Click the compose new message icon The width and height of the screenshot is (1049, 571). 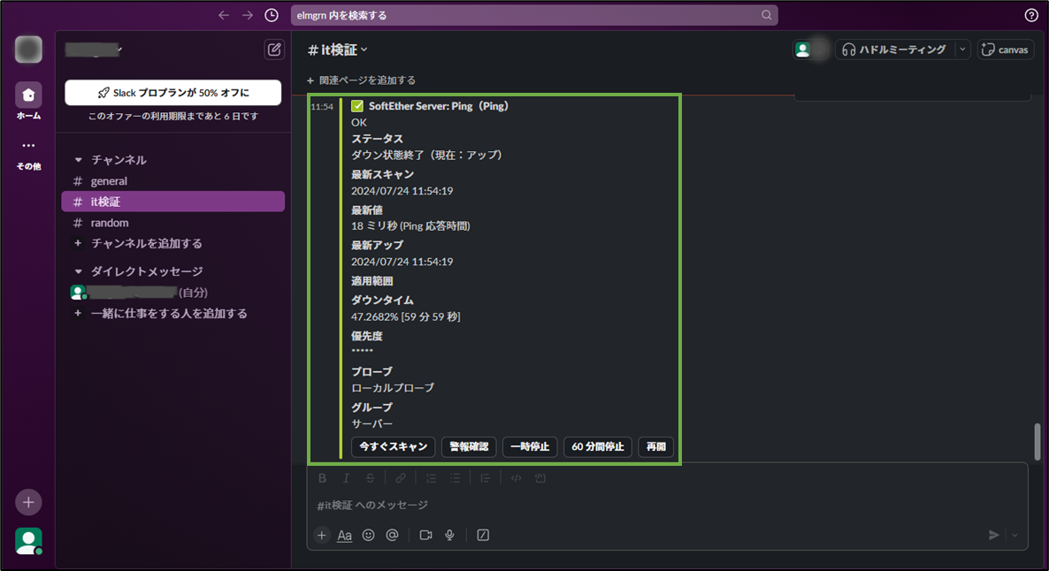[x=274, y=49]
